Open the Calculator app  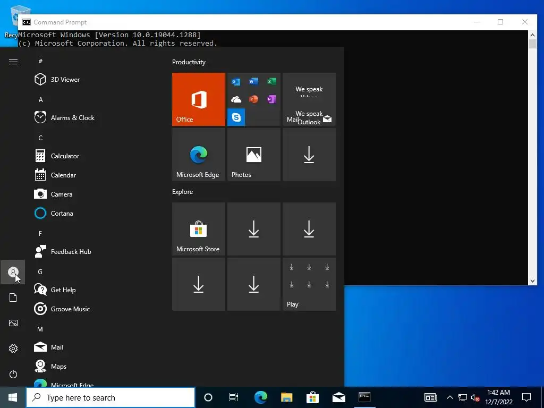coord(93,156)
